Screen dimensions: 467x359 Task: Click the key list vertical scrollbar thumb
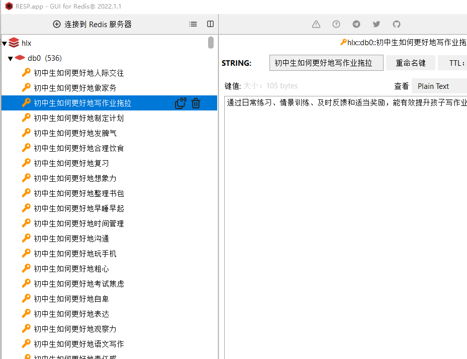[x=211, y=42]
